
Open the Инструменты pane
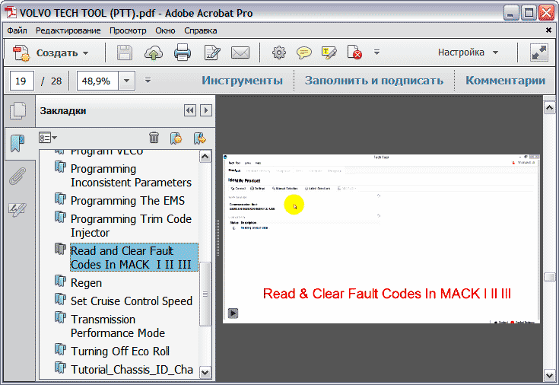(242, 81)
